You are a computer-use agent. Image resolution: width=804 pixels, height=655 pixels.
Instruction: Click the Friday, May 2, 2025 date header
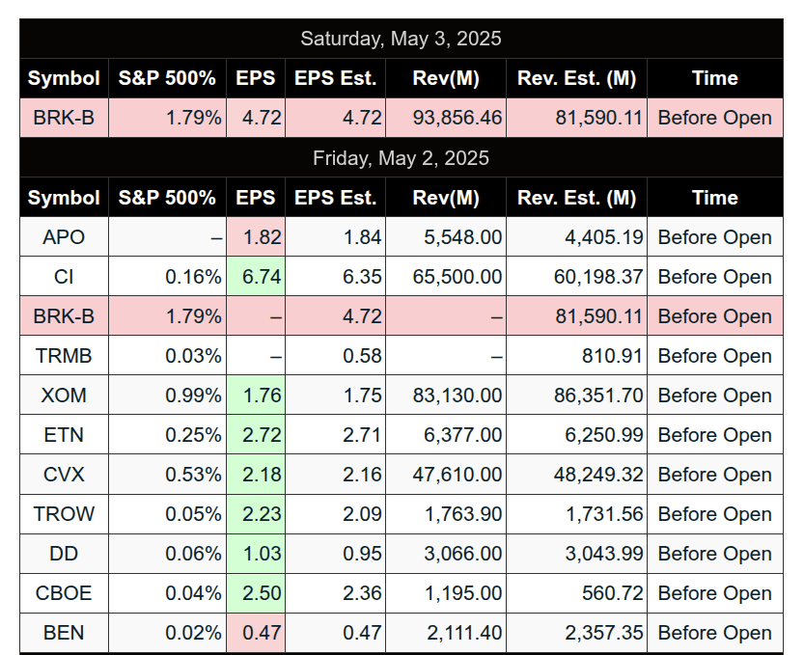(x=401, y=158)
